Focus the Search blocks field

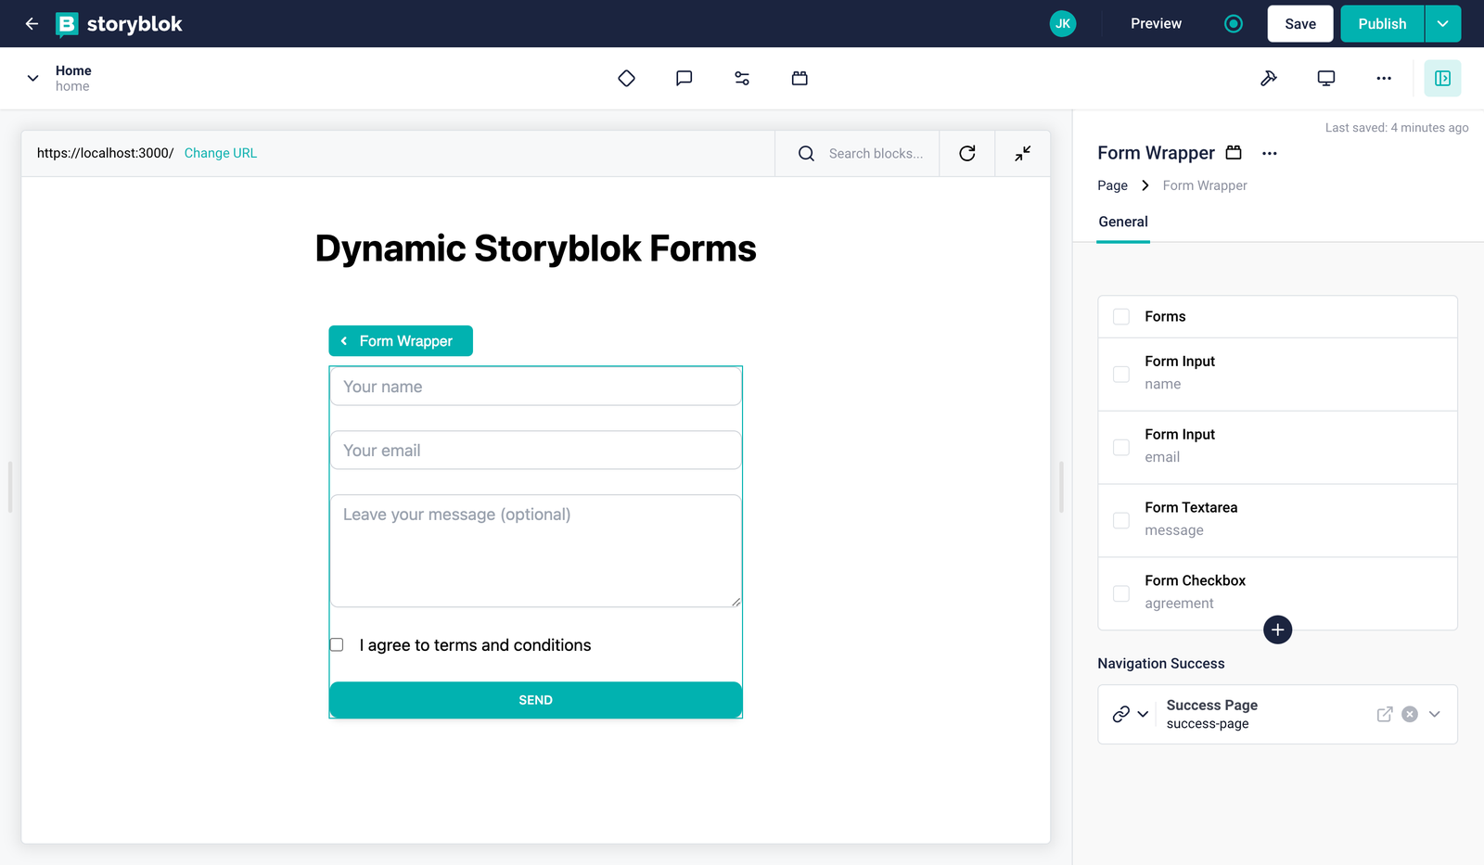876,153
